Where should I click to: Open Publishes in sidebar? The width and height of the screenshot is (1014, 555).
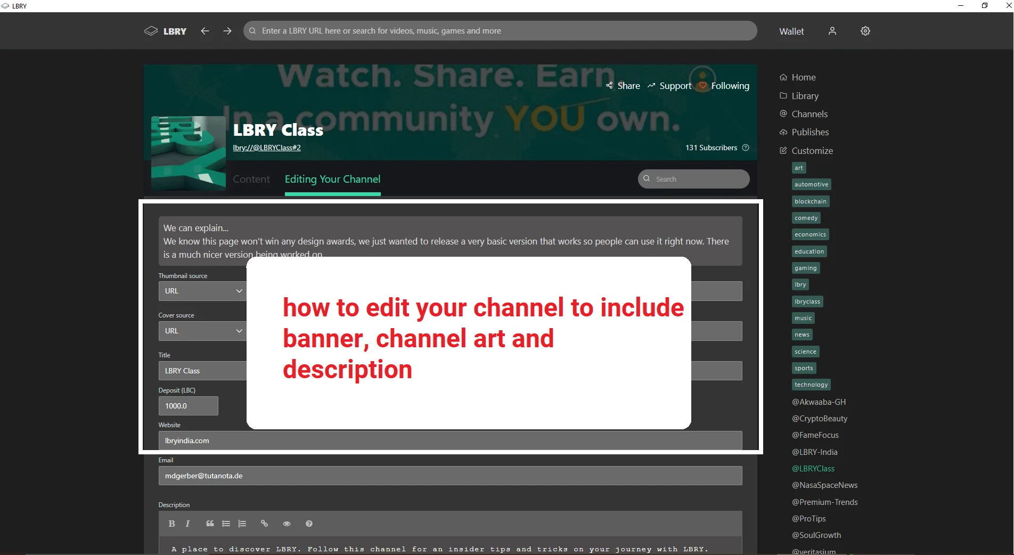click(x=804, y=132)
